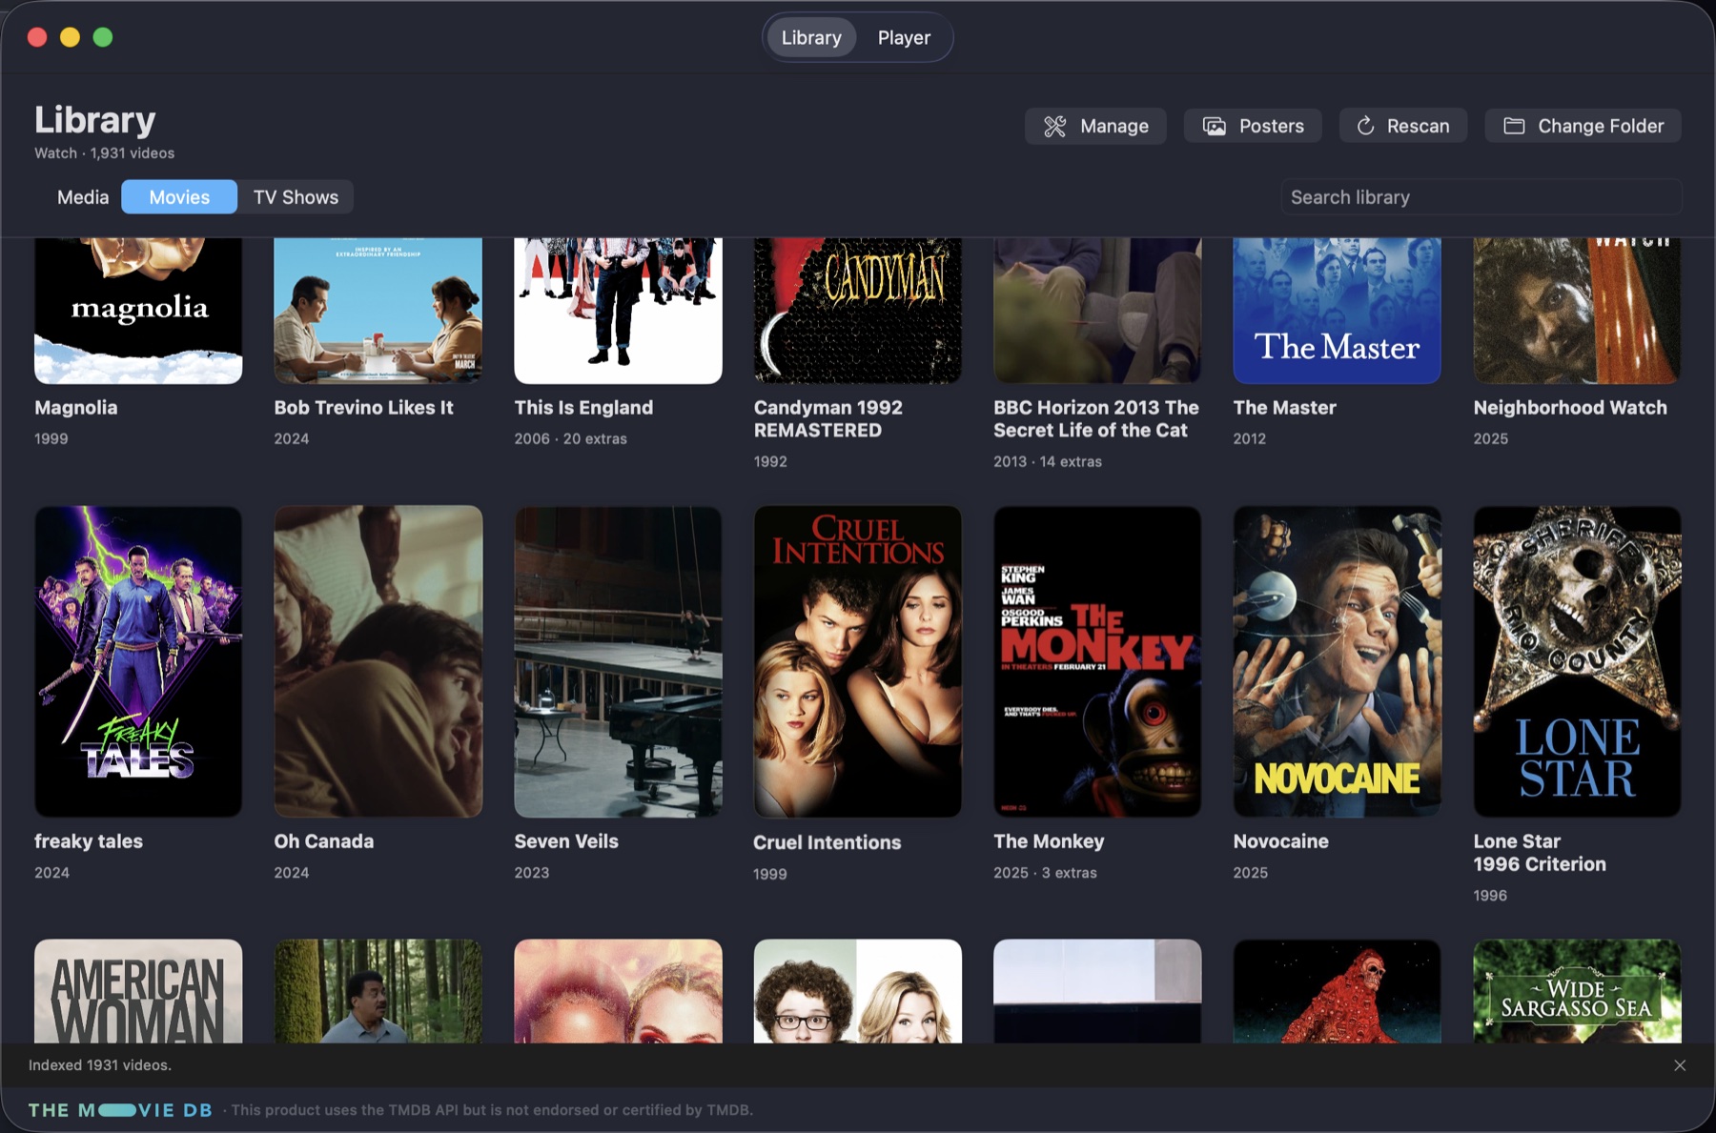Viewport: 1716px width, 1133px height.
Task: Click 'BBC Horizon 2013' title text
Action: coord(1096,418)
